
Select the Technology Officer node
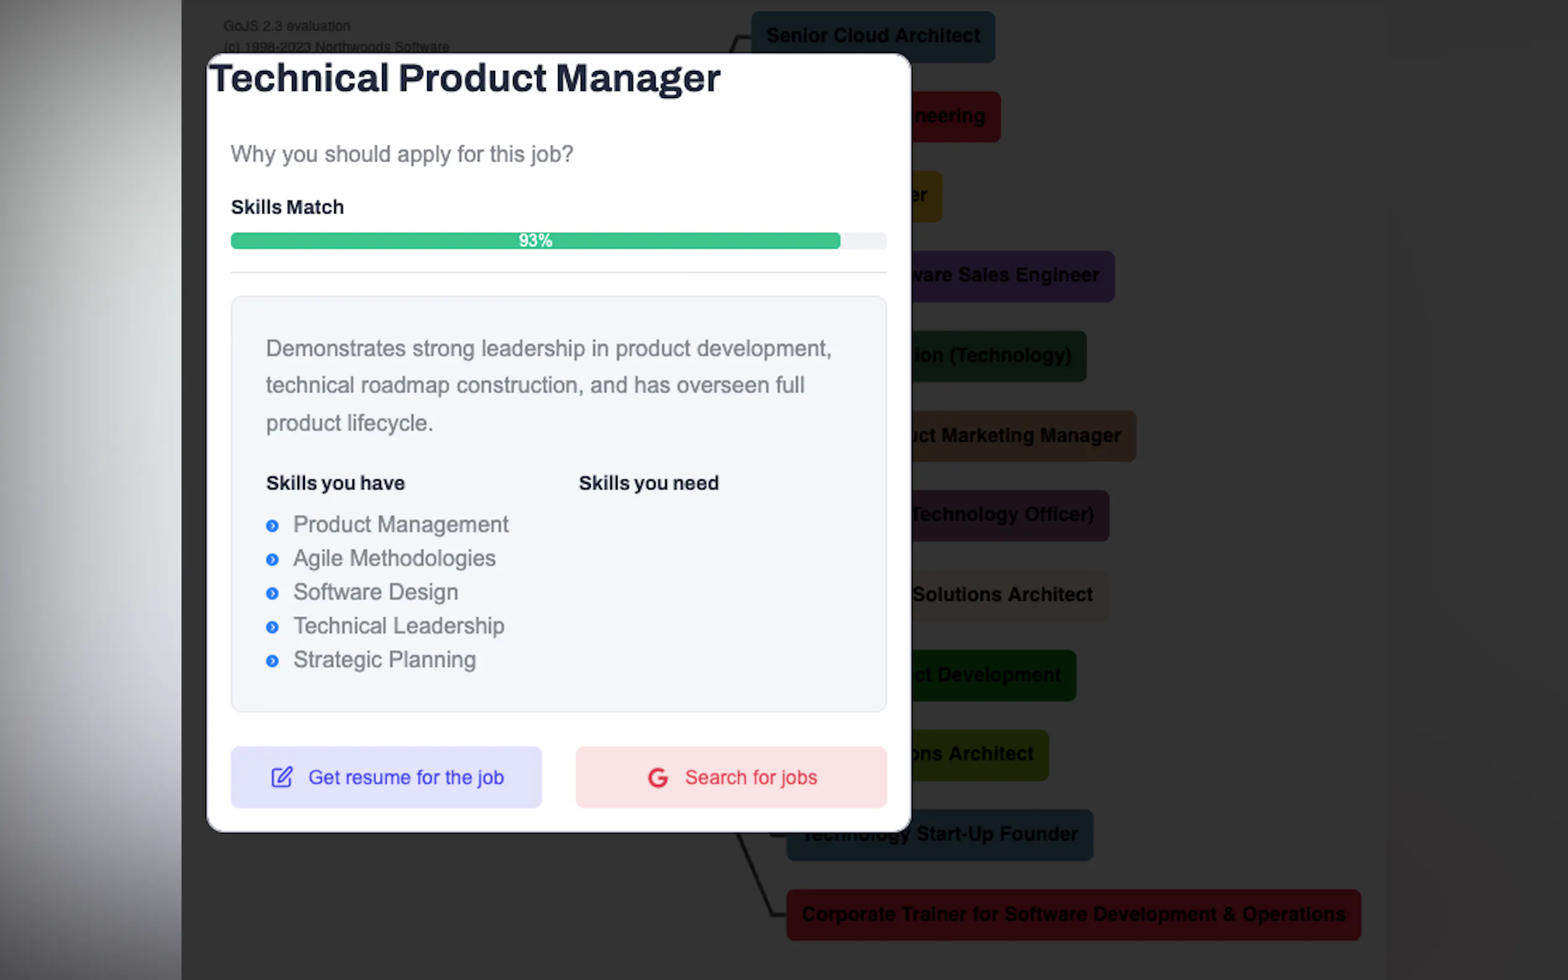1009,515
